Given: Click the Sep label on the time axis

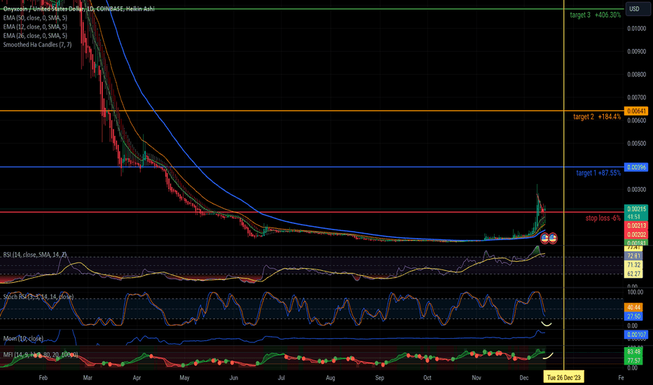Looking at the screenshot, I should click(x=379, y=377).
